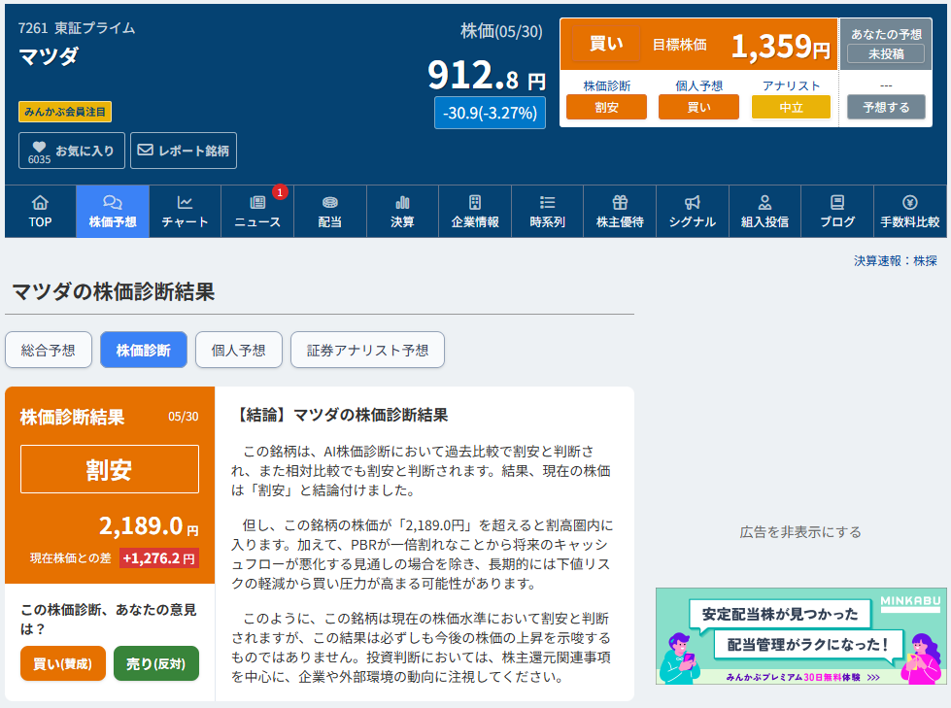The width and height of the screenshot is (951, 708).
Task: Click the 株価(05/30) label
Action: point(501,31)
